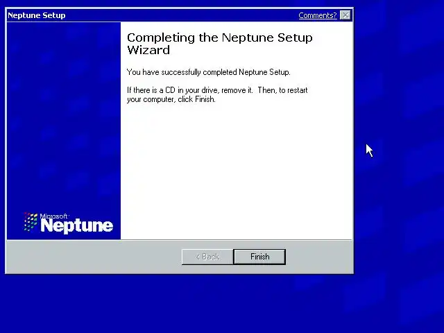This screenshot has height=333, width=444.
Task: Click the greyed-out Back button
Action: pos(207,257)
